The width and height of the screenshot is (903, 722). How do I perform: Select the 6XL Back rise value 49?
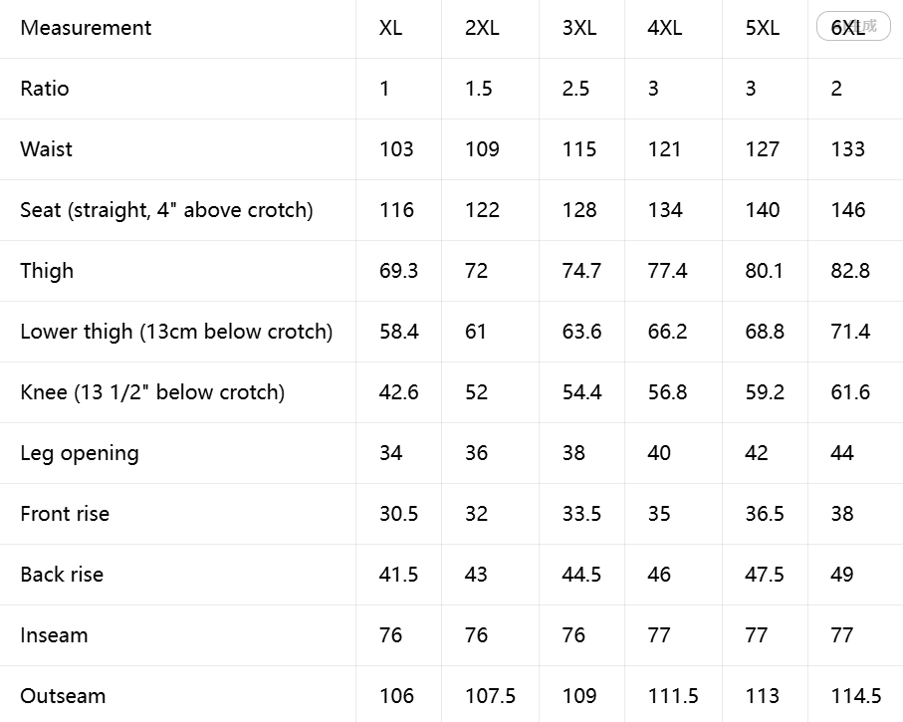coord(842,575)
